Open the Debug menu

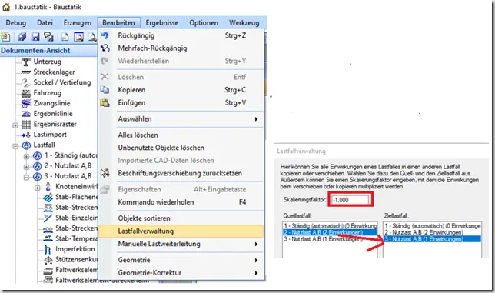tap(16, 23)
